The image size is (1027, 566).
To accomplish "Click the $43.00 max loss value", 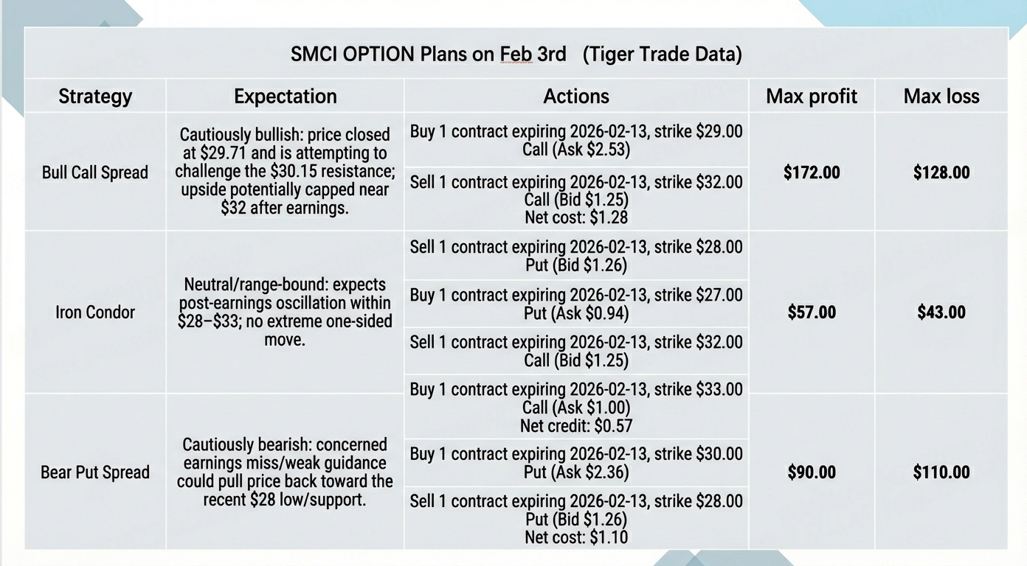I will tap(941, 312).
